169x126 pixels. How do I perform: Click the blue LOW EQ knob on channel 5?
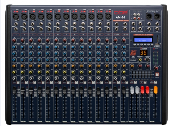(x=48, y=60)
